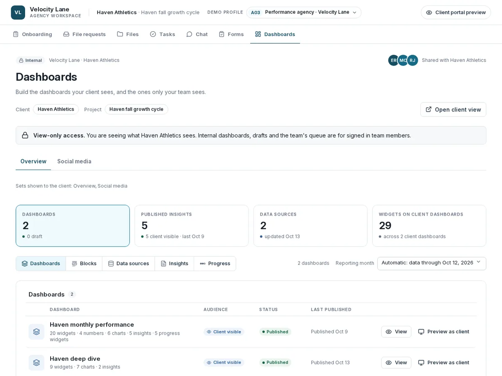Go to the Files tab
The image size is (502, 376).
[128, 34]
